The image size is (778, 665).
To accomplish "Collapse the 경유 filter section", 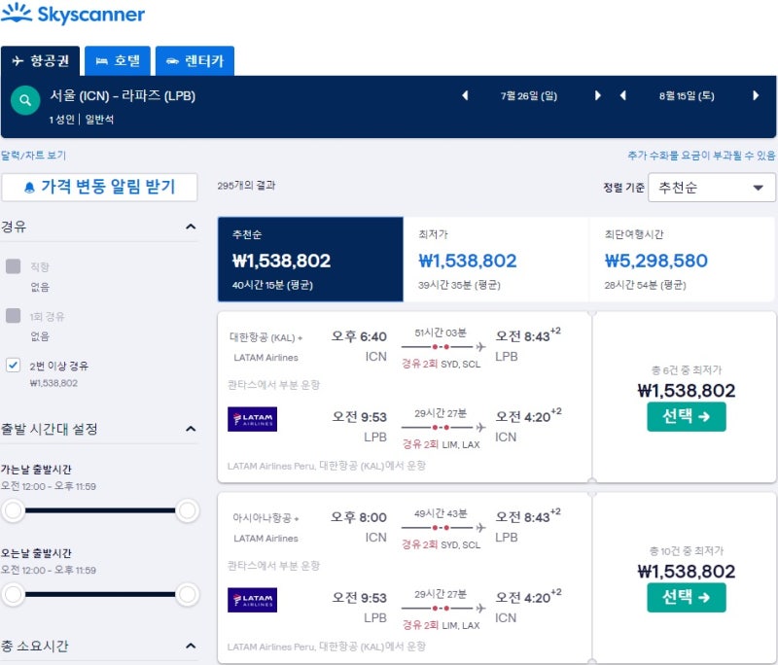I will click(192, 225).
